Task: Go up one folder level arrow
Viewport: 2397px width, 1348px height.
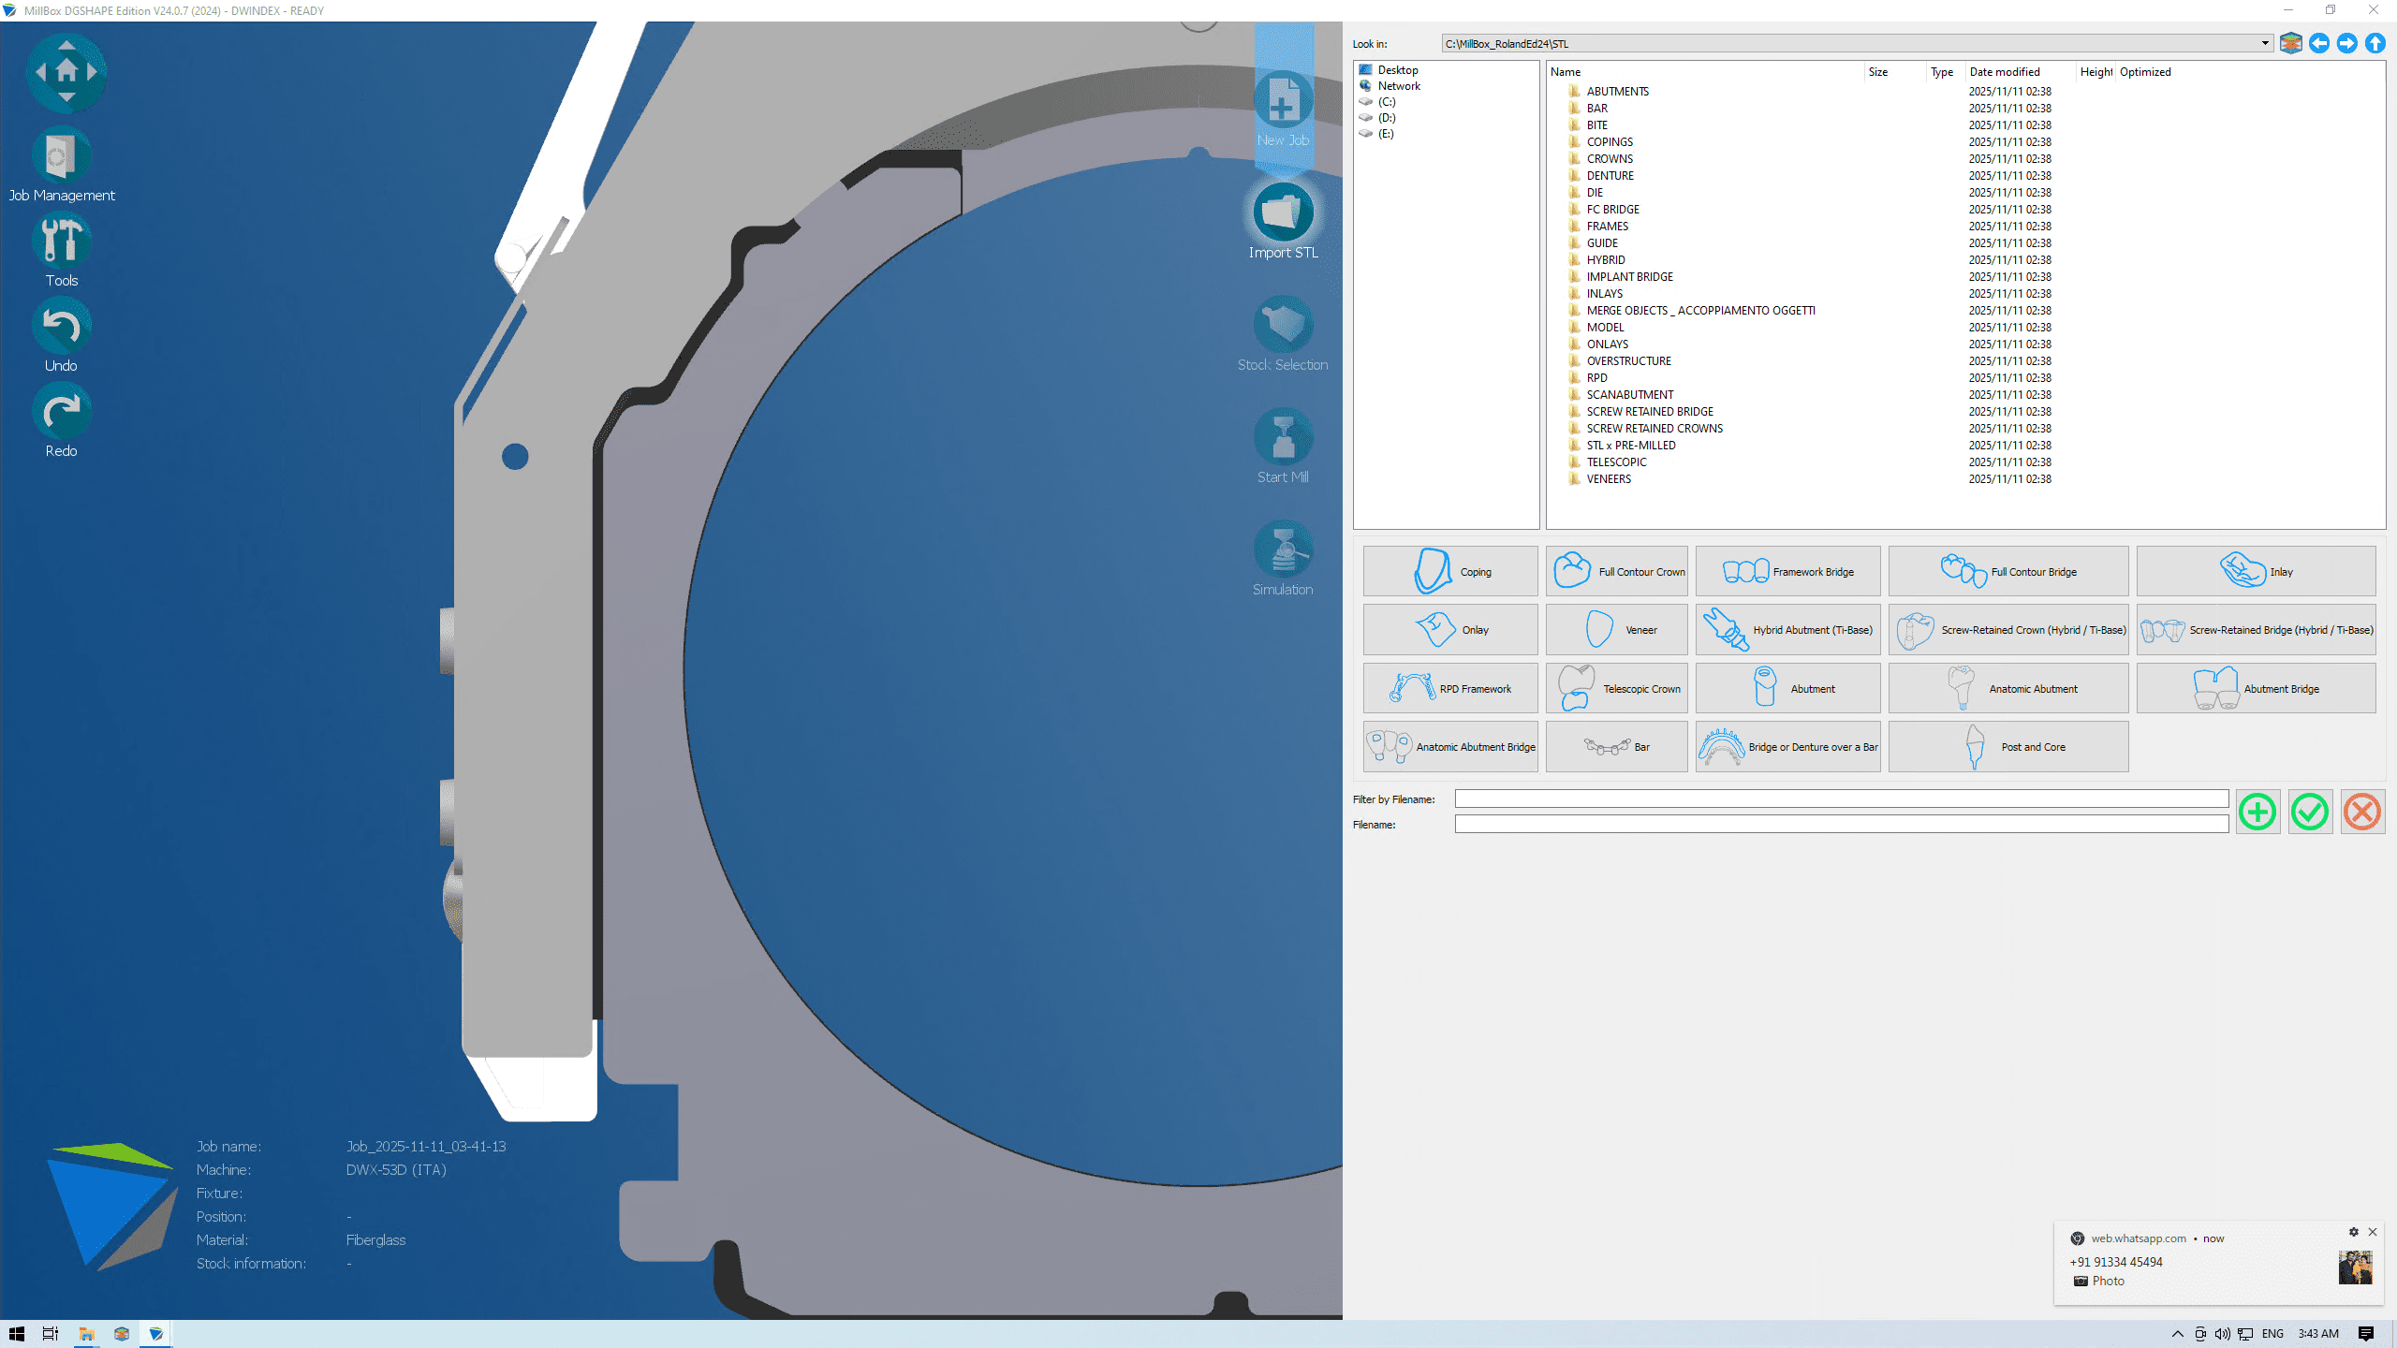Action: click(x=2375, y=43)
